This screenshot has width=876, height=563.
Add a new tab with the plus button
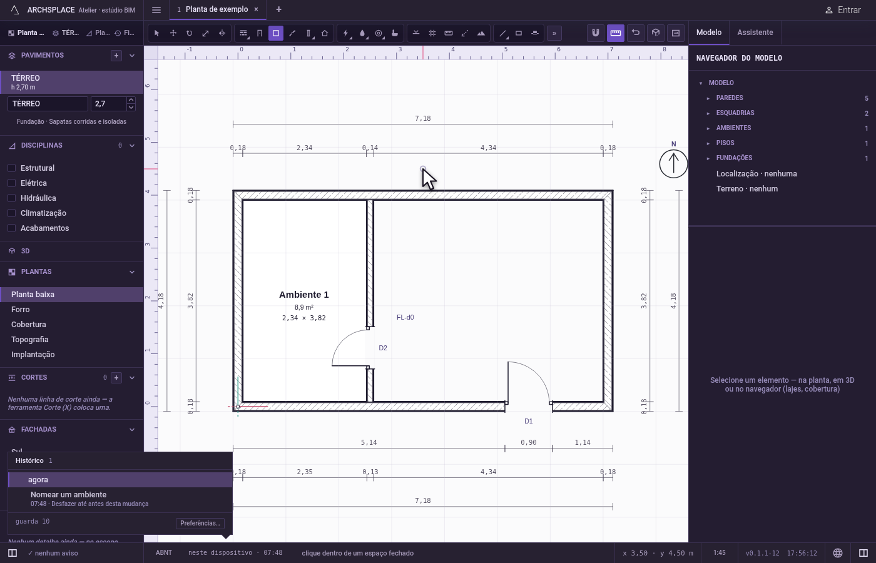coord(278,9)
